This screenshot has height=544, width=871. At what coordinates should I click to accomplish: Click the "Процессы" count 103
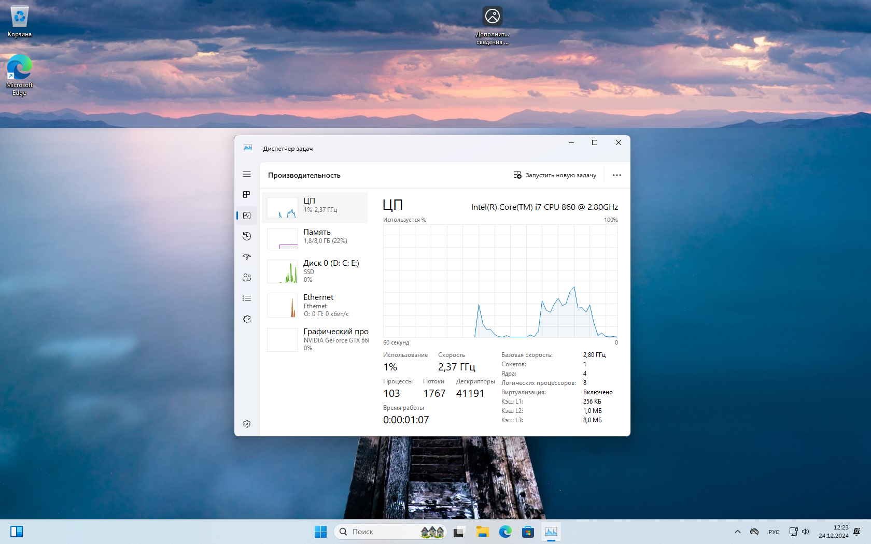click(391, 394)
